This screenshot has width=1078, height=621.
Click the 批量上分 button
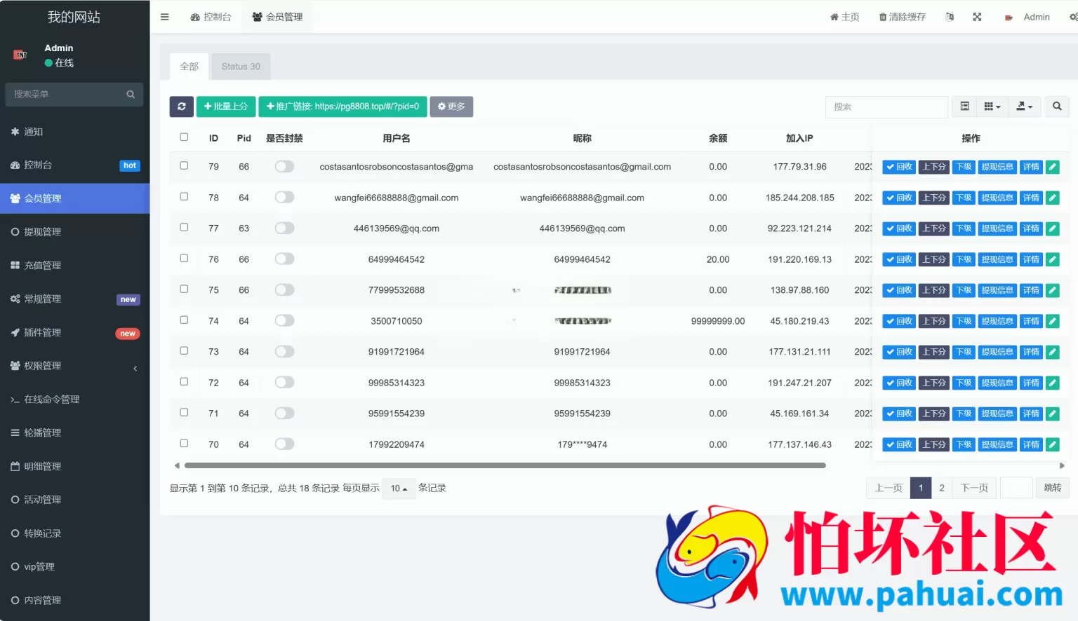click(x=226, y=107)
